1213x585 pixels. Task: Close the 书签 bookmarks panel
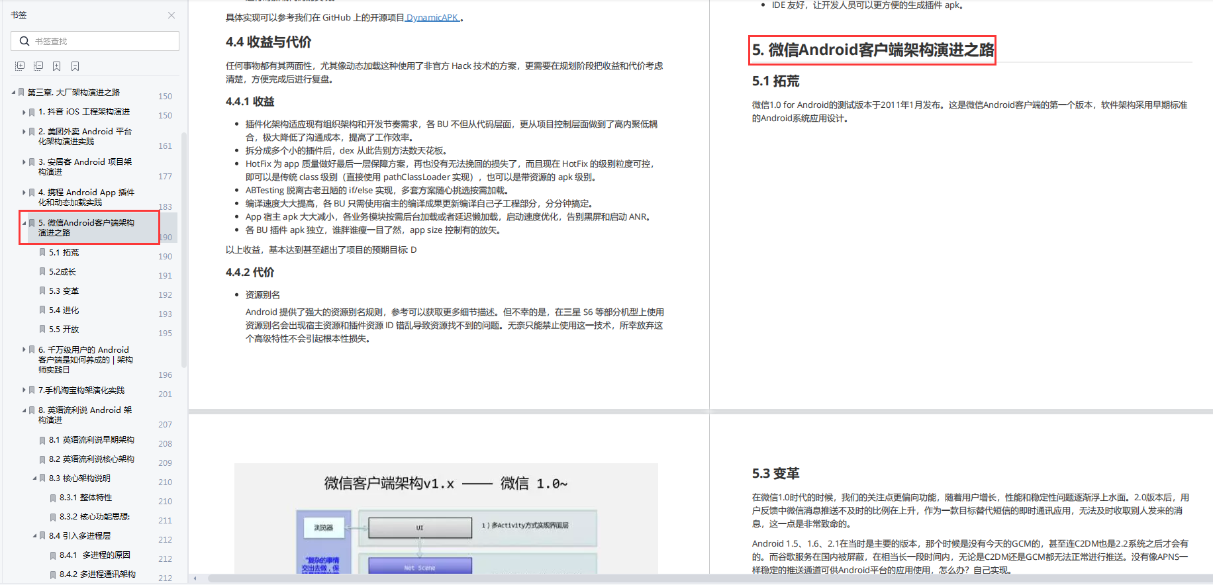[171, 15]
